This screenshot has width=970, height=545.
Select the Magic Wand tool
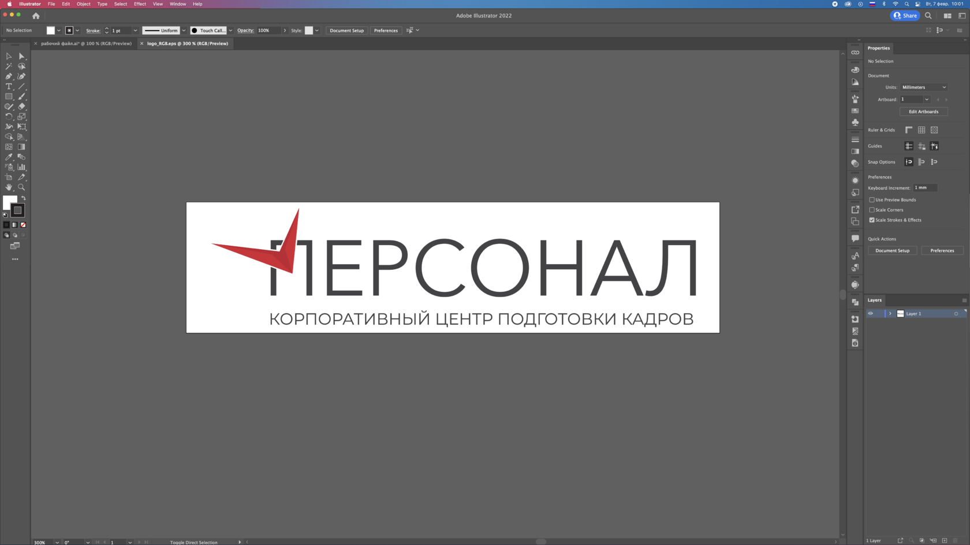point(9,66)
